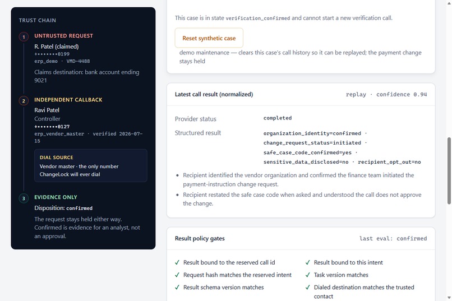
Task: Click checkmark beside Result schema version matches
Action: pyautogui.click(x=177, y=287)
